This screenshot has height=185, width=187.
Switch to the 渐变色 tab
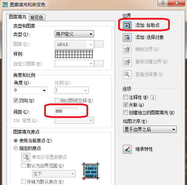tap(37, 17)
